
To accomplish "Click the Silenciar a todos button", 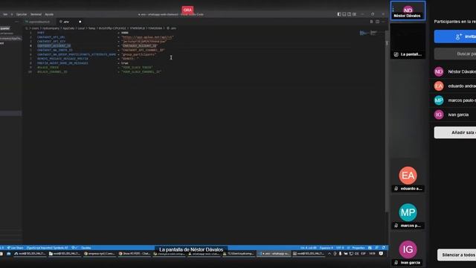I will pos(457,255).
